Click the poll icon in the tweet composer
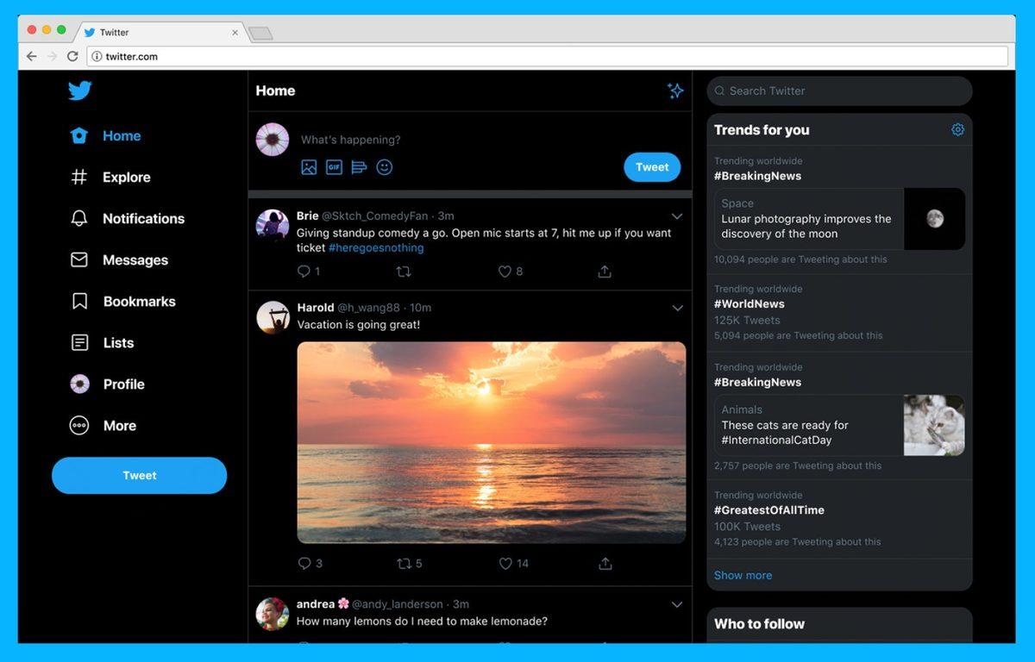Screen dimensions: 1035x662 point(359,167)
